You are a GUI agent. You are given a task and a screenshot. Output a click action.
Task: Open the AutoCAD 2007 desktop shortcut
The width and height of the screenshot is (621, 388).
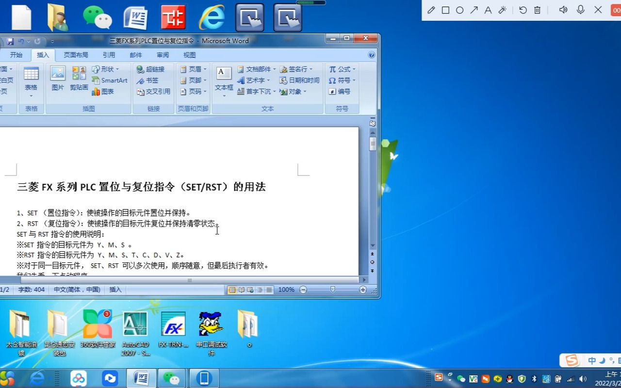[136, 334]
